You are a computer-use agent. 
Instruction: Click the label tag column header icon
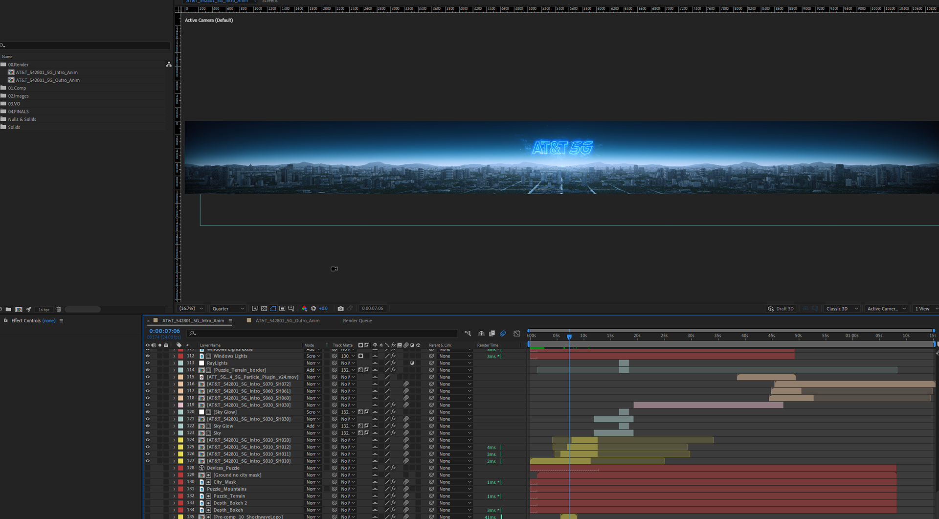[x=179, y=345]
